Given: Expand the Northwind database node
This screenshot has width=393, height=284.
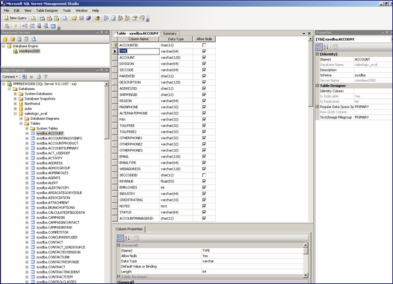Looking at the screenshot, I should click(x=15, y=104).
